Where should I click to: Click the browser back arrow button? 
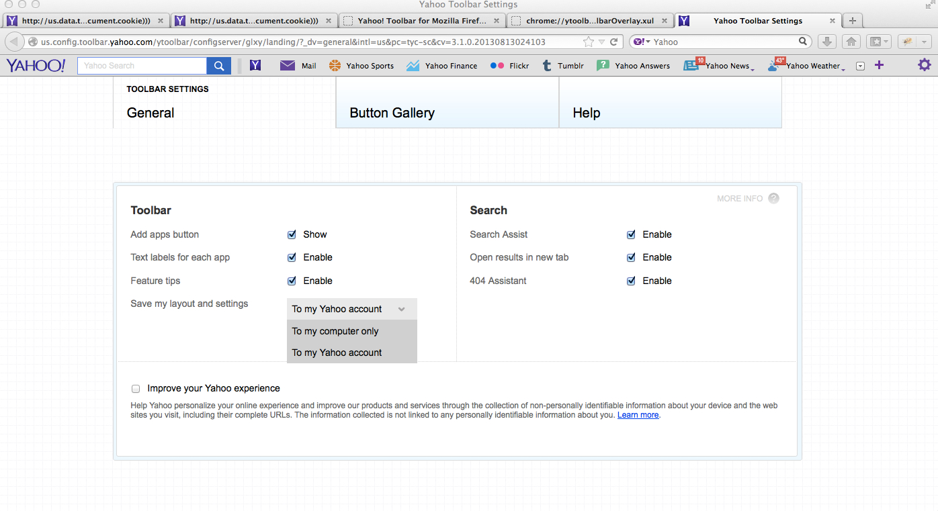[x=14, y=42]
